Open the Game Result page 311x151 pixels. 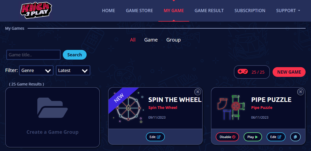[x=209, y=11]
